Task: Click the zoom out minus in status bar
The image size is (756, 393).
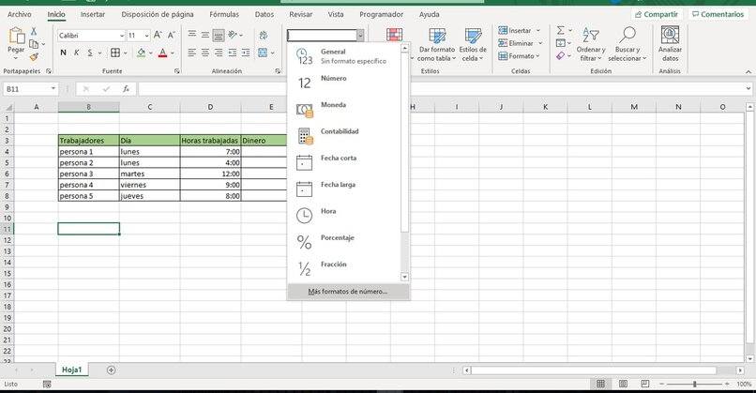Action: point(662,384)
